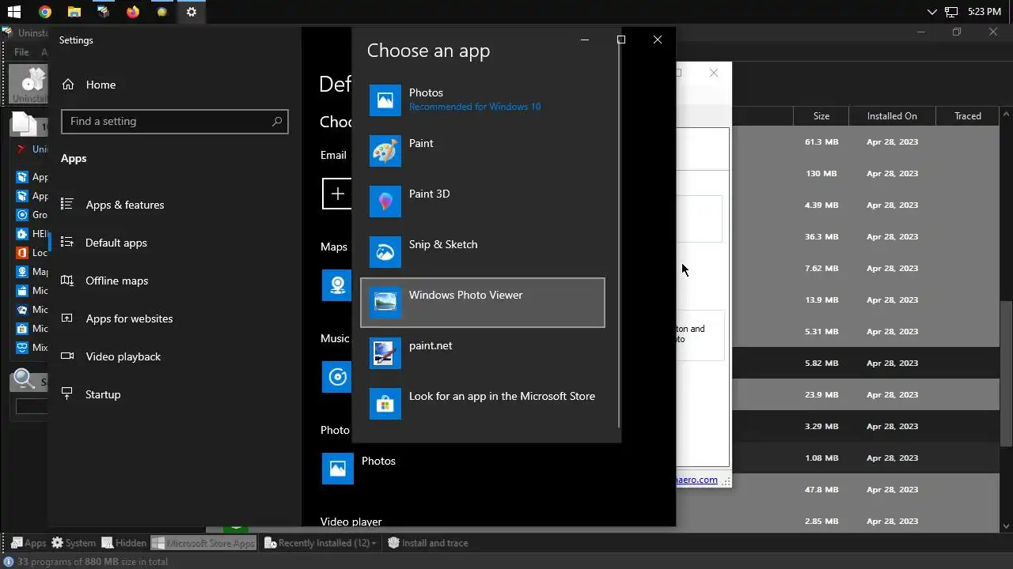
Task: Expand Recently Installed (12) dropdown
Action: coord(320,543)
